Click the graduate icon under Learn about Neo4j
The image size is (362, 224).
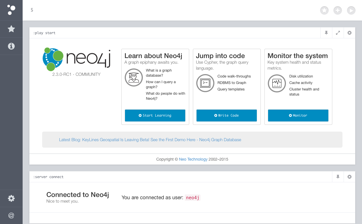coord(134,77)
